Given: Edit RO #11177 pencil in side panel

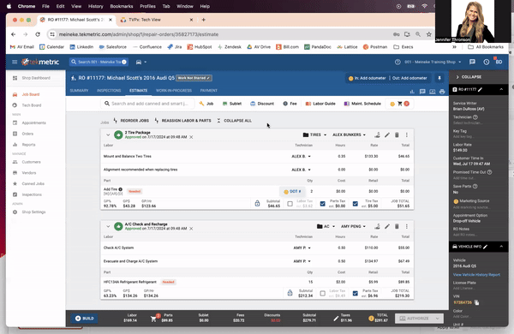Looking at the screenshot, I should pos(481,89).
